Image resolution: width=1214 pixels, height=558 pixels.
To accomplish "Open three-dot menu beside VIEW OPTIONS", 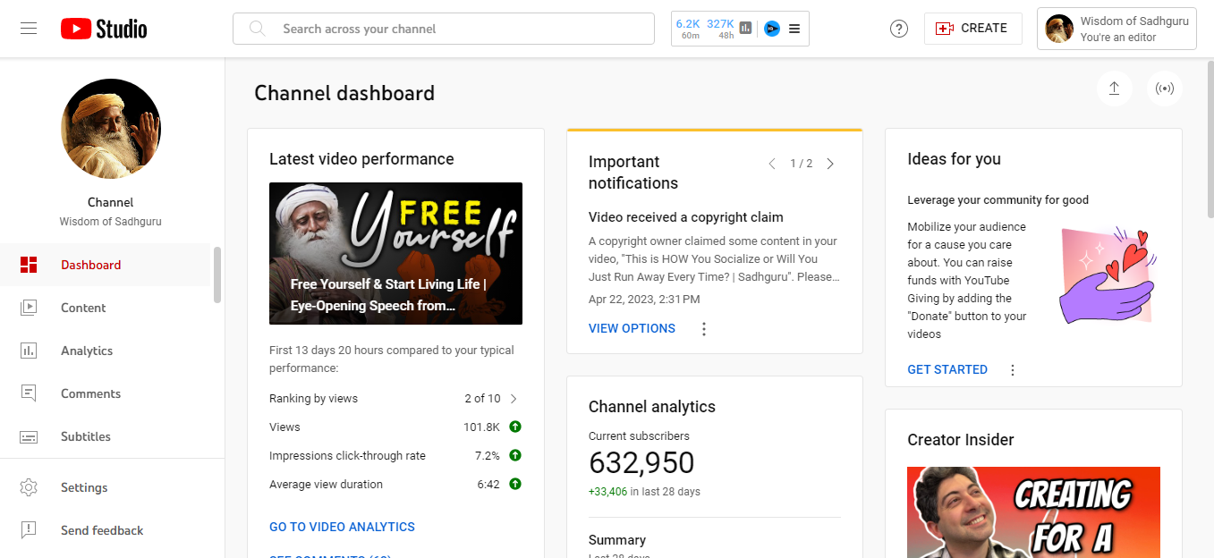I will coord(704,329).
